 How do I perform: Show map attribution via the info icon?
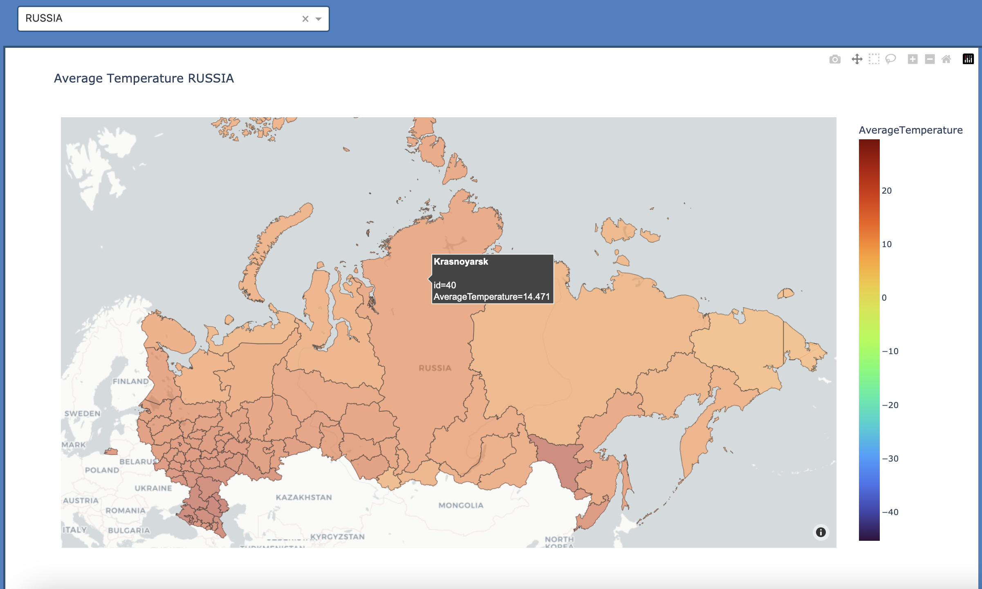click(x=821, y=532)
